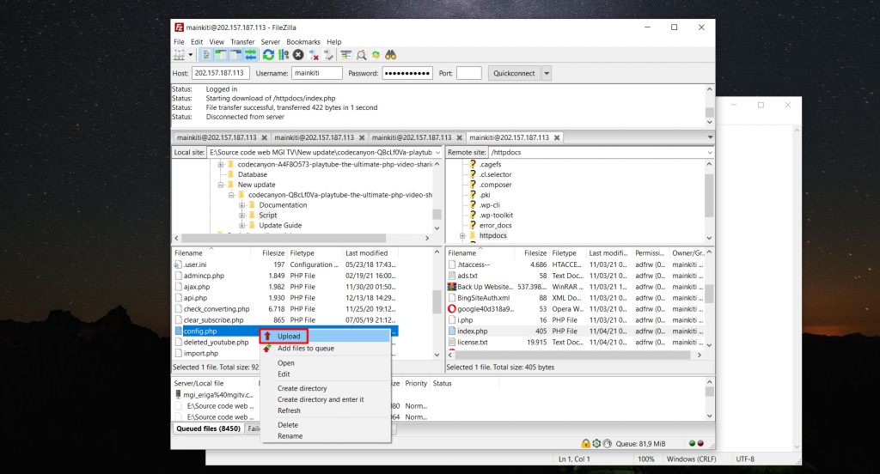Open the File menu
This screenshot has width=880, height=474.
[179, 42]
